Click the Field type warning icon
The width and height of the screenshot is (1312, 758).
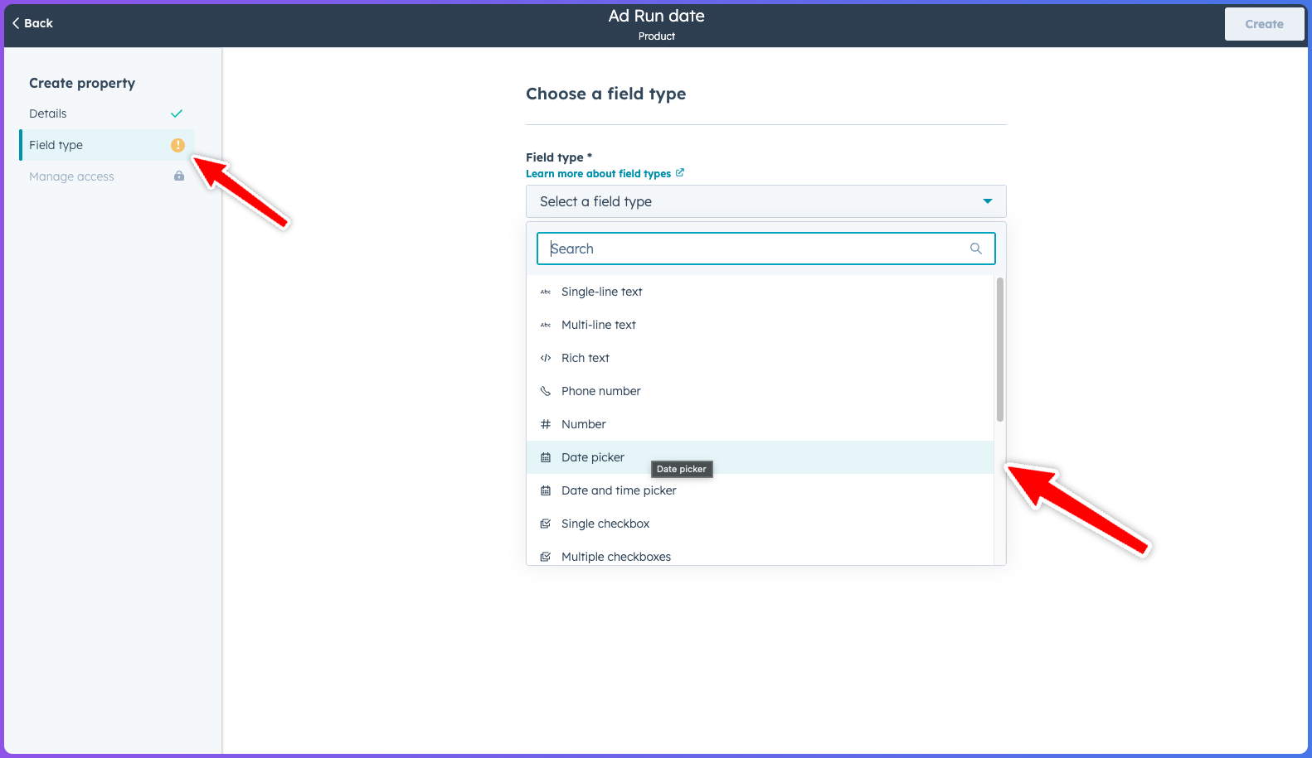pos(177,145)
